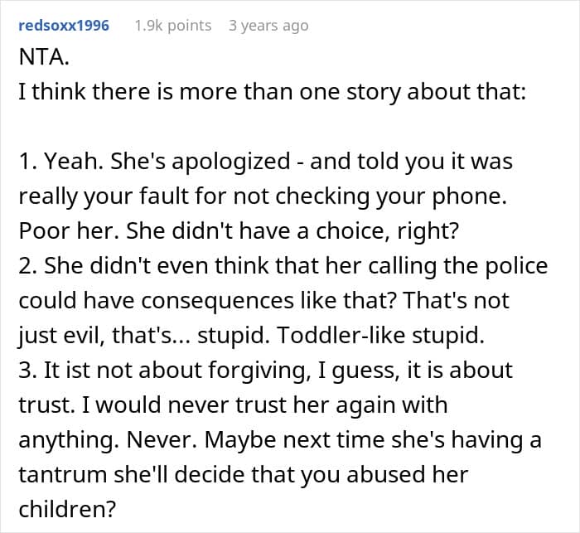Click the line 'could have consequences like that?'
The width and height of the screenshot is (580, 533).
click(x=264, y=301)
